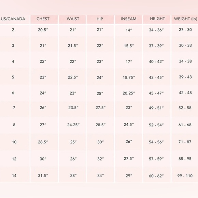This screenshot has width=198, height=198.
Task: Click chest value 20.5" for size 2
Action: (x=43, y=30)
